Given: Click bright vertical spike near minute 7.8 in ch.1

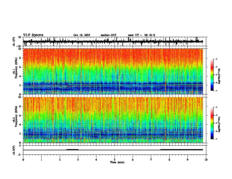Looking at the screenshot, I should click(x=166, y=71).
